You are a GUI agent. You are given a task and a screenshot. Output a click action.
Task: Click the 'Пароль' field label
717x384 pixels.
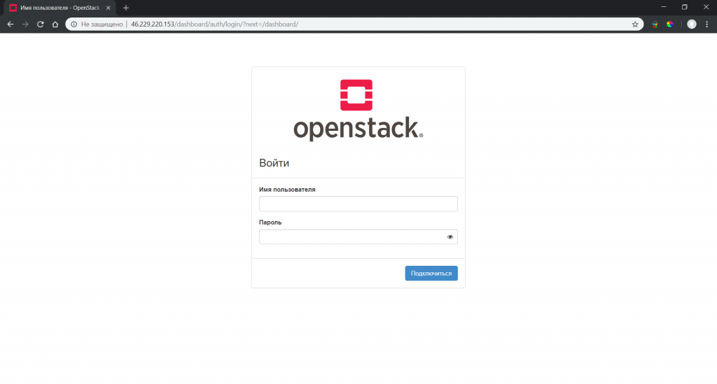(x=270, y=222)
